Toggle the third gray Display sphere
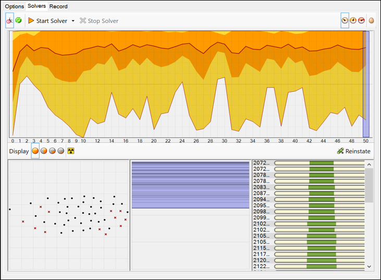 (x=53, y=151)
